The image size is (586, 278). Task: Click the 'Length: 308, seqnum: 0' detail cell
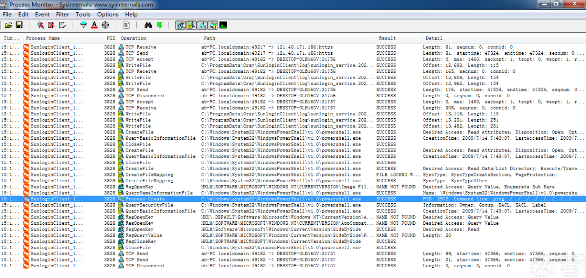coord(469,108)
